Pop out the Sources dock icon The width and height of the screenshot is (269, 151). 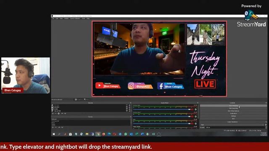point(131,103)
